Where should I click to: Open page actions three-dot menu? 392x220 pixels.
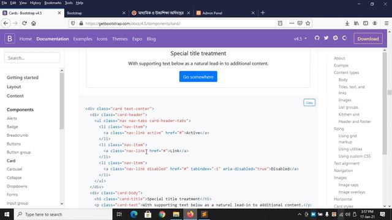tap(292, 23)
